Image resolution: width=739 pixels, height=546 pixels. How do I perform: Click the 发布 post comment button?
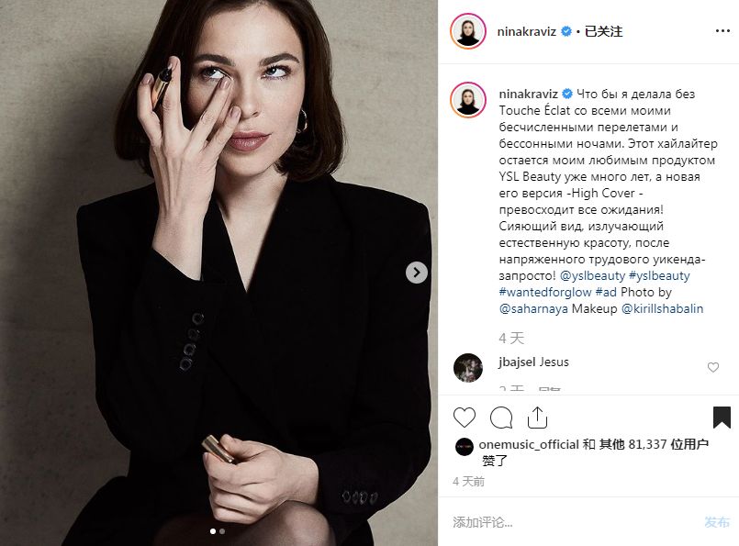tap(717, 522)
